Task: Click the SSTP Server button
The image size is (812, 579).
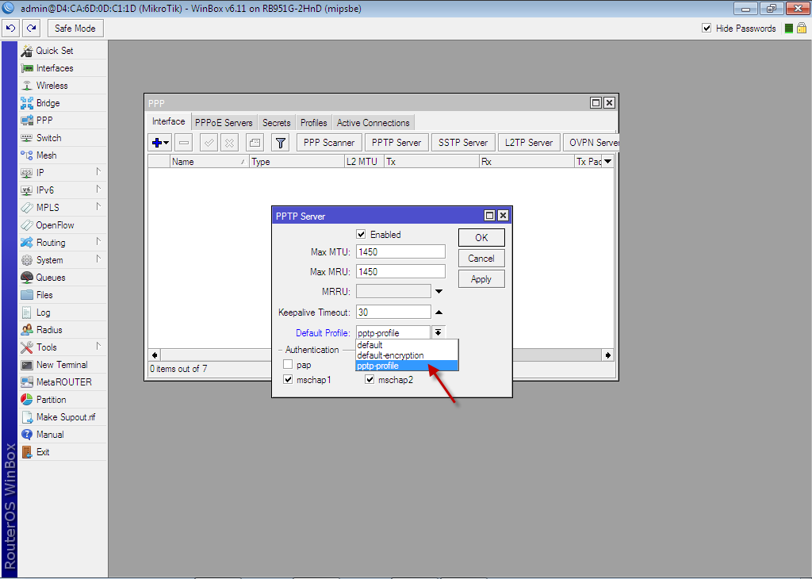Action: (463, 143)
